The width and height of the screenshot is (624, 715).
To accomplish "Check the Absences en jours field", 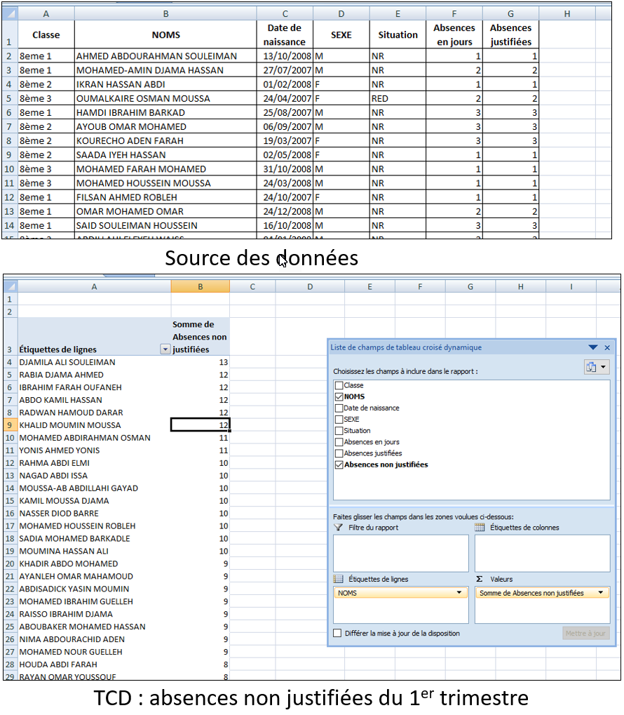I will point(339,442).
